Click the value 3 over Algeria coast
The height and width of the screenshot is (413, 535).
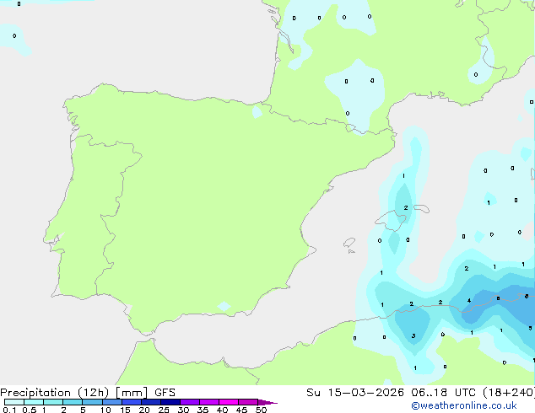413,336
